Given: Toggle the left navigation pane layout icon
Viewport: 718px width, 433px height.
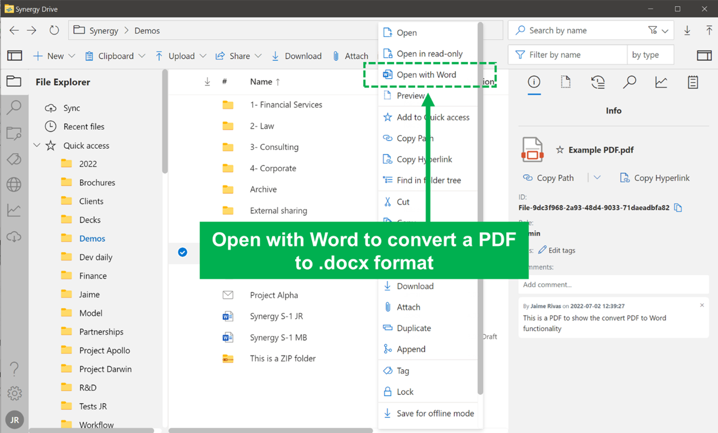Looking at the screenshot, I should (x=14, y=56).
